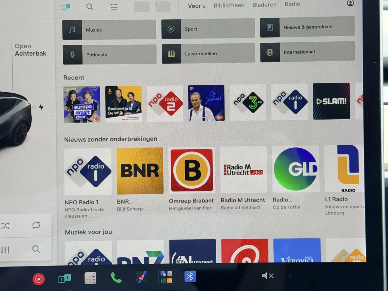388x291 pixels.
Task: Open search in the media panel
Action: pos(36,249)
